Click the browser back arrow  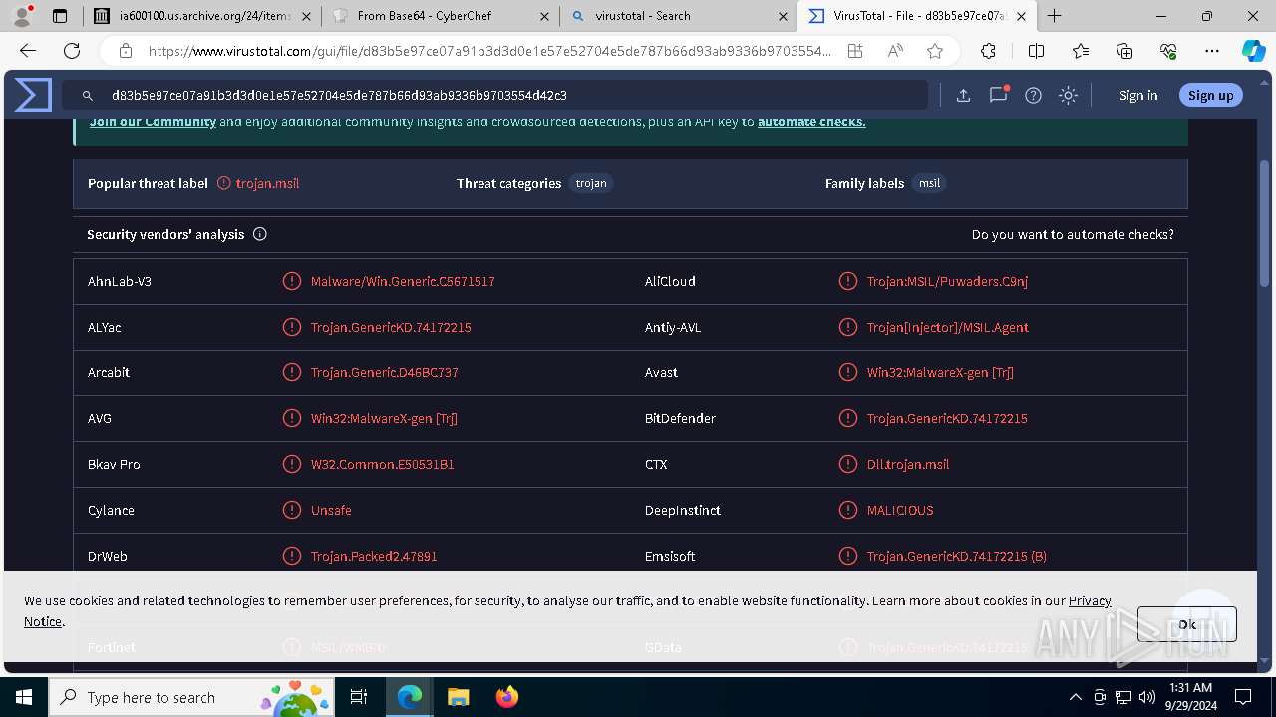[28, 51]
